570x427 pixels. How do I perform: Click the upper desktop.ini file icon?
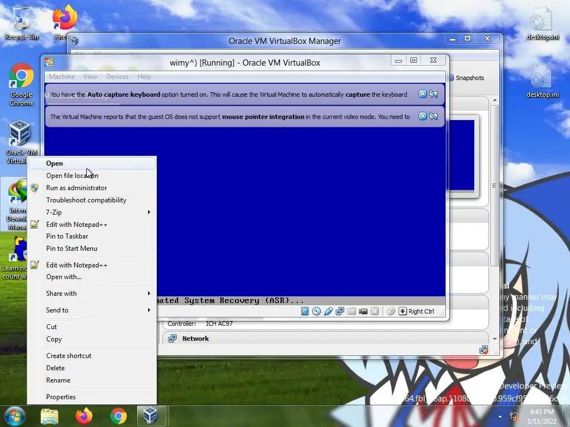coord(542,22)
